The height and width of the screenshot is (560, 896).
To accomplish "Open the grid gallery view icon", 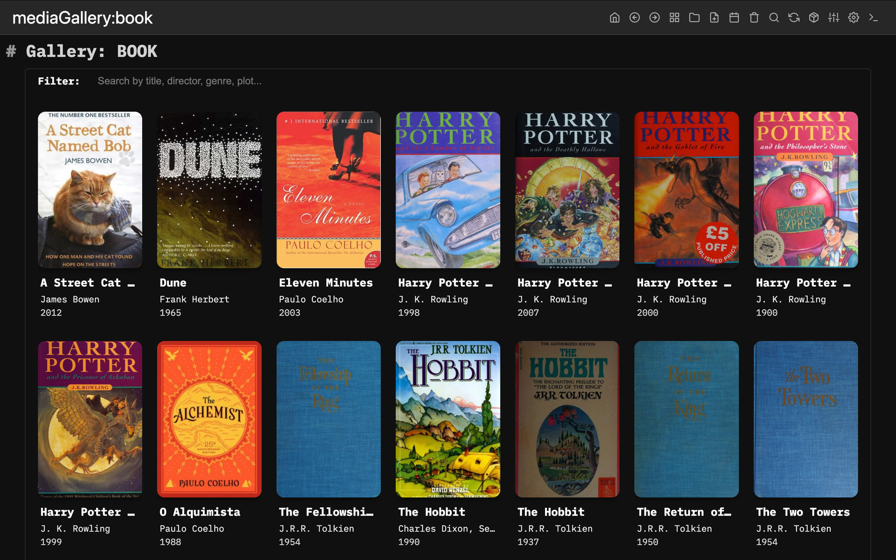I will point(674,18).
